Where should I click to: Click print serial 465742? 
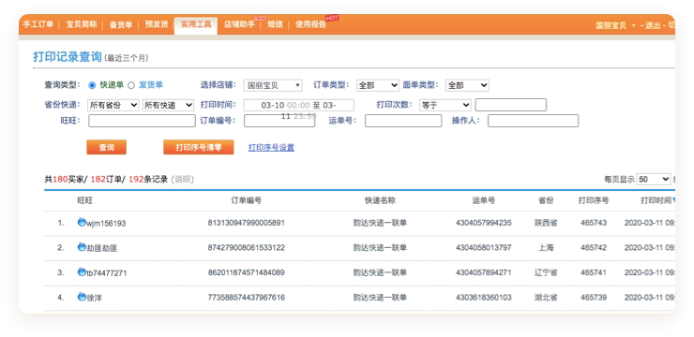[594, 248]
